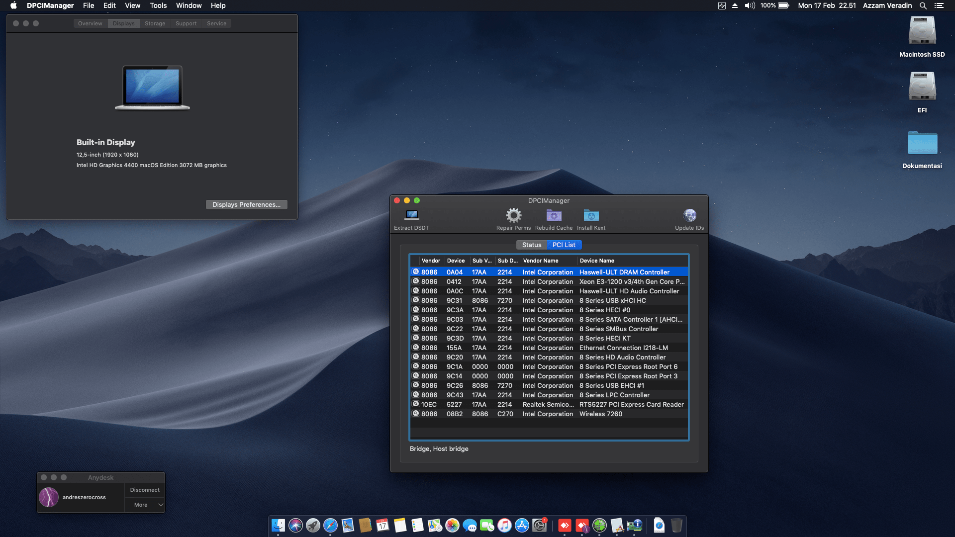Open System Preferences icon with badge in dock
The width and height of the screenshot is (955, 537).
tap(539, 525)
